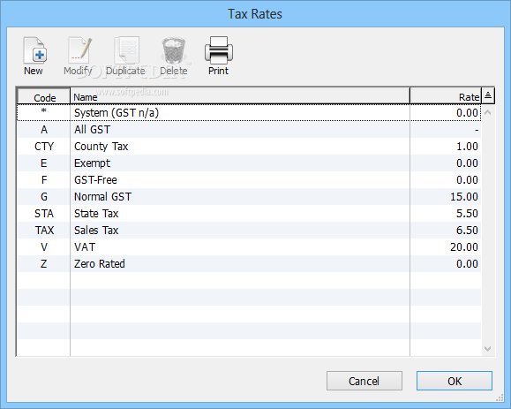
Task: Select the VAT tax rate row
Action: pos(249,246)
